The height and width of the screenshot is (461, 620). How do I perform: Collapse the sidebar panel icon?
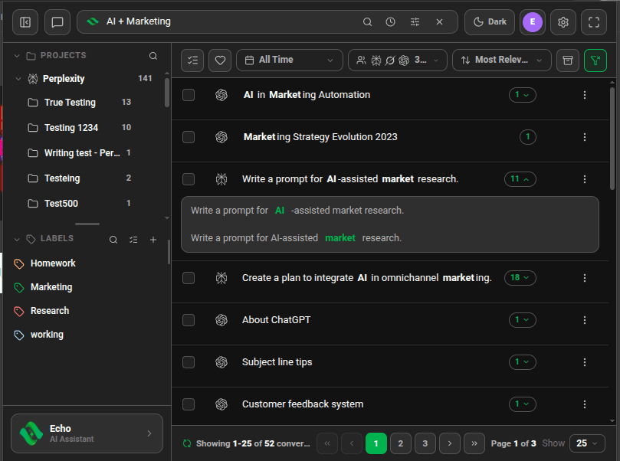tap(25, 22)
